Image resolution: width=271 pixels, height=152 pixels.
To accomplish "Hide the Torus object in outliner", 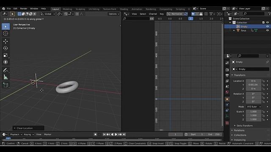I will pos(267,30).
